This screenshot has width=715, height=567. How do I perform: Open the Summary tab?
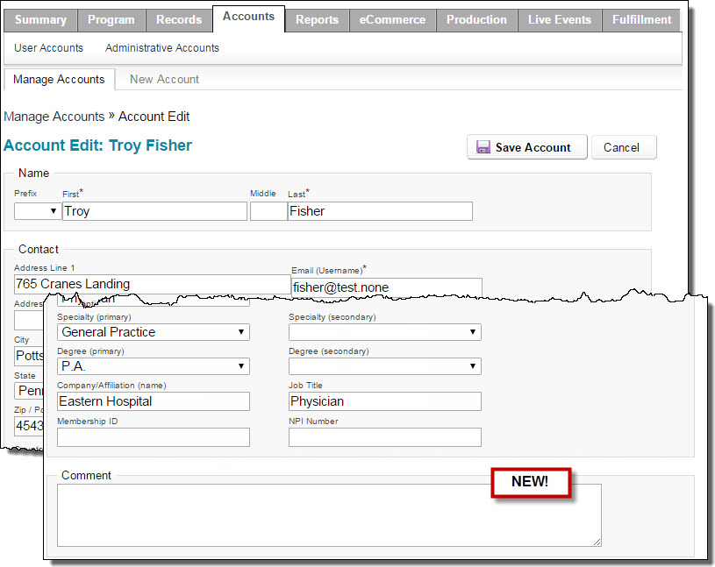tap(40, 20)
